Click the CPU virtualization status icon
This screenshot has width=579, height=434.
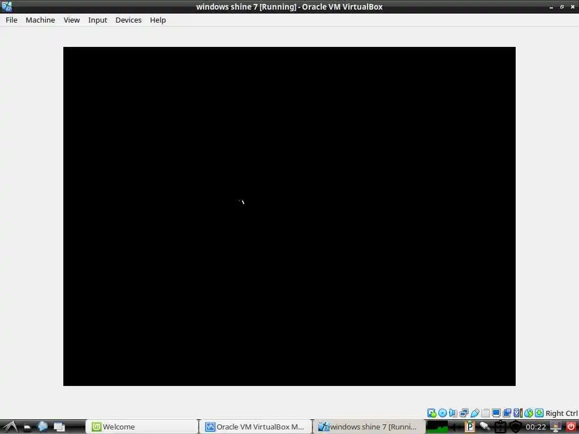tap(518, 413)
